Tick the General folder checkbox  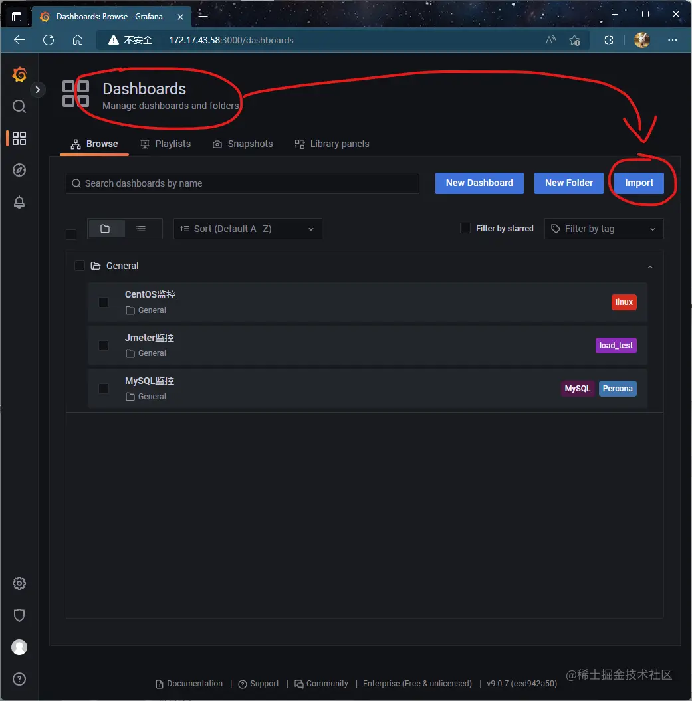(80, 266)
